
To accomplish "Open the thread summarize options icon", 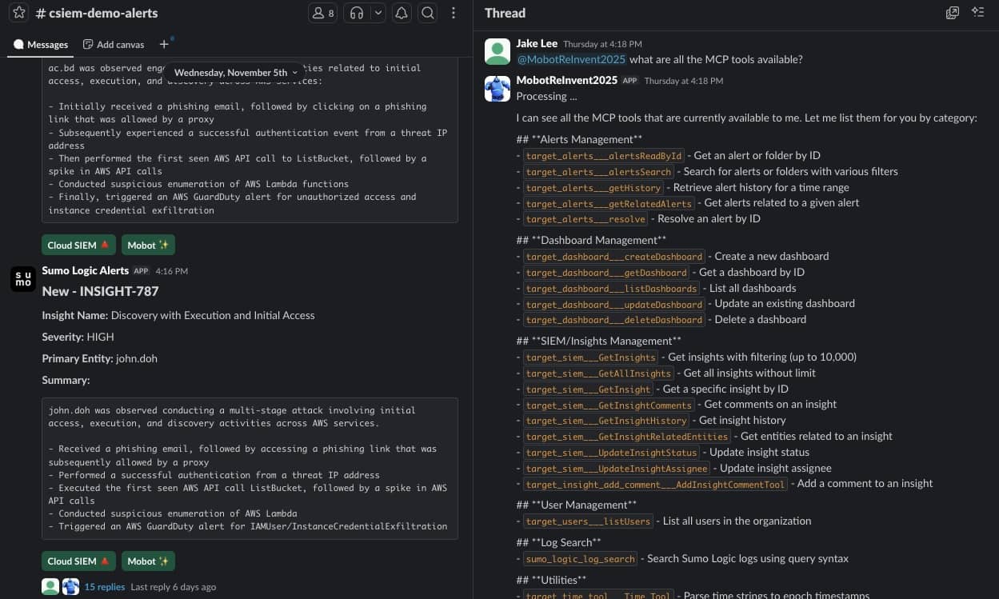I will 977,13.
